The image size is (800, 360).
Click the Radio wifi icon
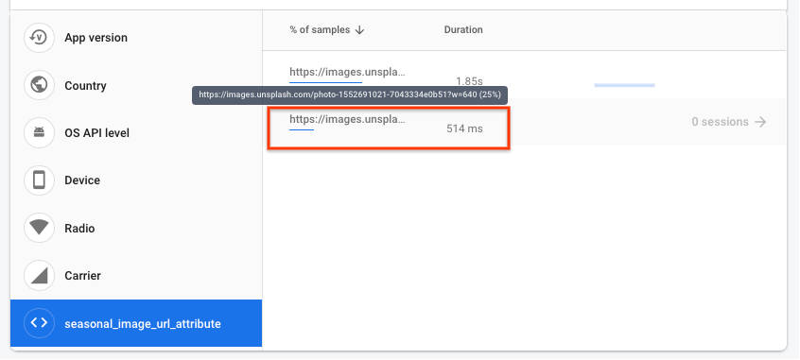39,228
